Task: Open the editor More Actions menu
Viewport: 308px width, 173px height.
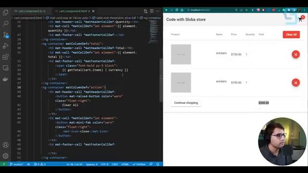Action: coord(157,11)
